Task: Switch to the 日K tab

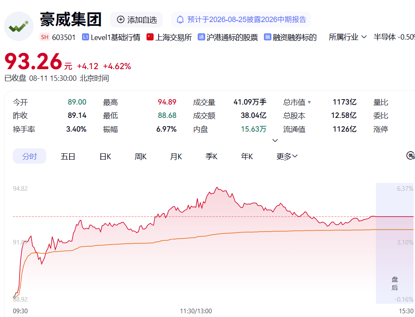Action: pyautogui.click(x=105, y=157)
